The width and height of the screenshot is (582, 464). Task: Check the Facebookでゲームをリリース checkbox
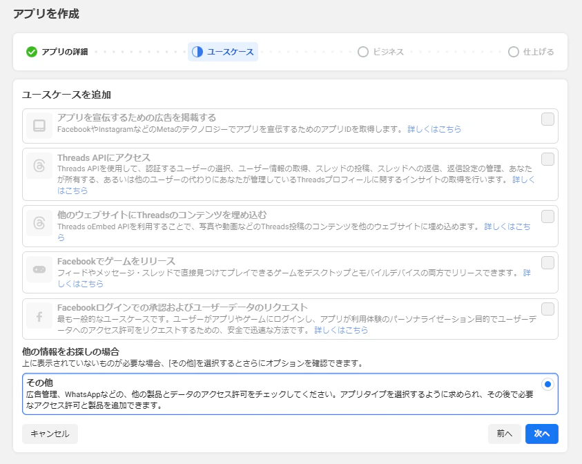pos(547,263)
